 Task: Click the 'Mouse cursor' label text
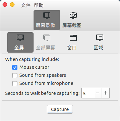(x=34, y=67)
